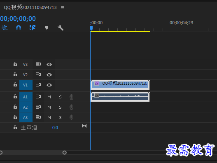Click the yellow render bar above clip
Viewport: 217px width, 163px height.
[x=120, y=31]
